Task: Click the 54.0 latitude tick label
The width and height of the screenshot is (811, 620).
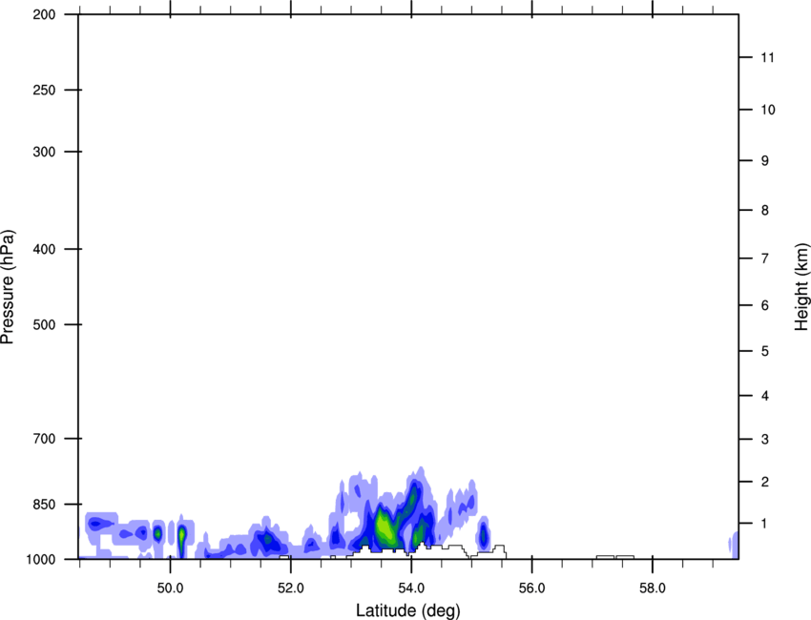Action: pyautogui.click(x=411, y=589)
